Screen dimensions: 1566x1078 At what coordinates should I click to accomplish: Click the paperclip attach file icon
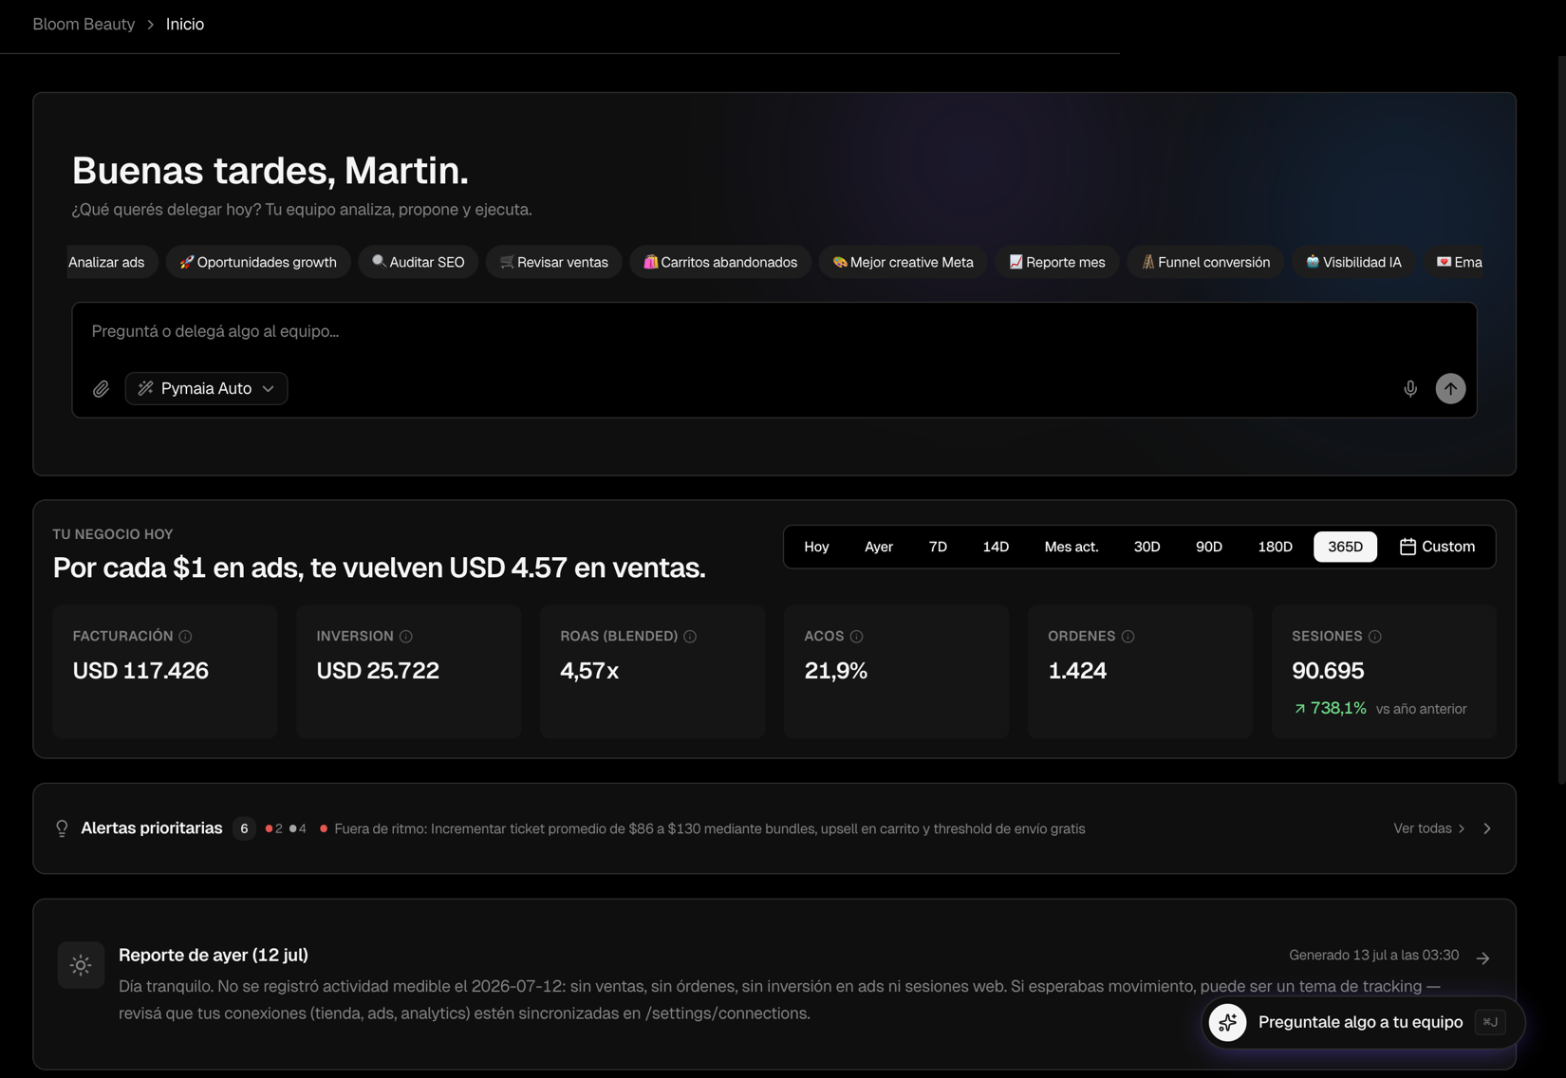[101, 389]
